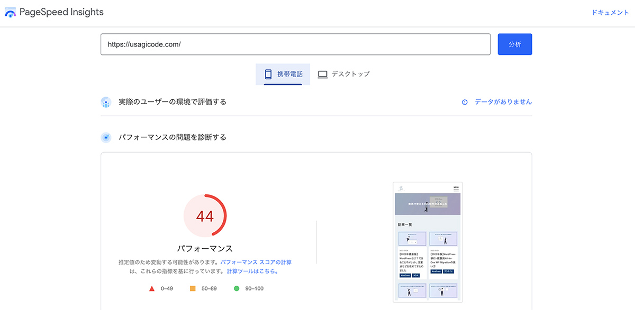Click the performance score gauge showing 44
The image size is (635, 310).
[x=205, y=216]
